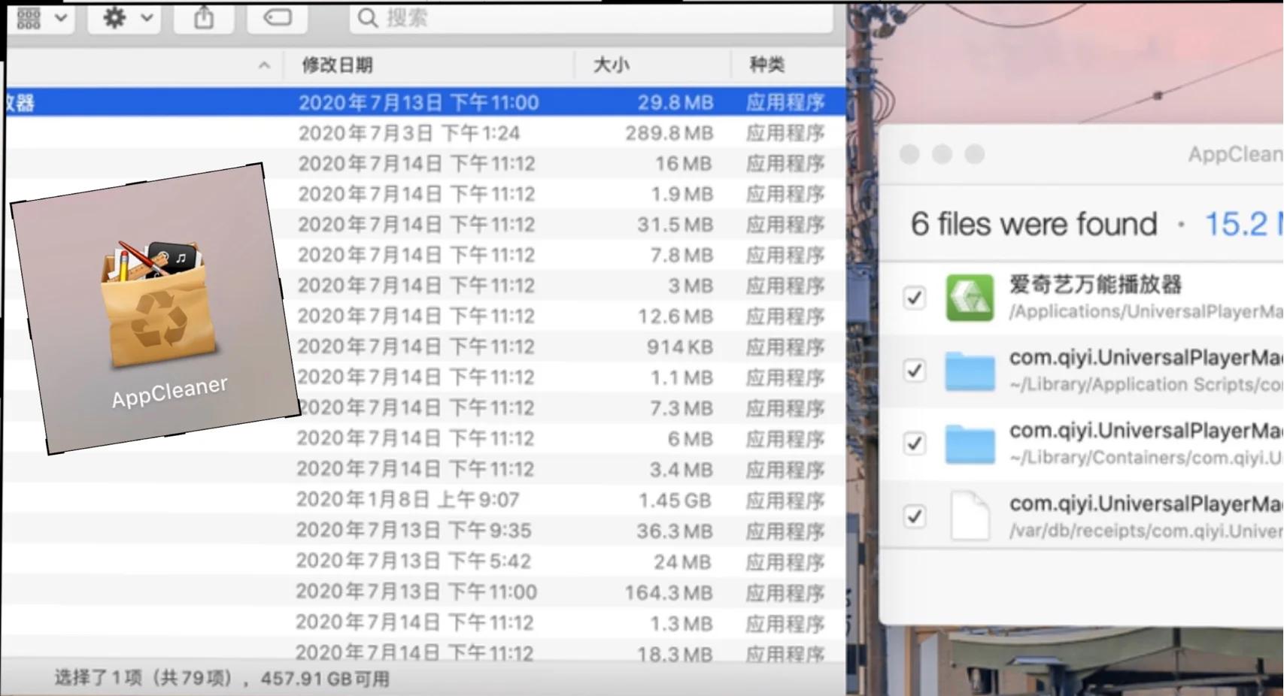Select selected row dated 2020年7月13日 下午11:00 29.8 MB
This screenshot has width=1284, height=696.
[425, 102]
